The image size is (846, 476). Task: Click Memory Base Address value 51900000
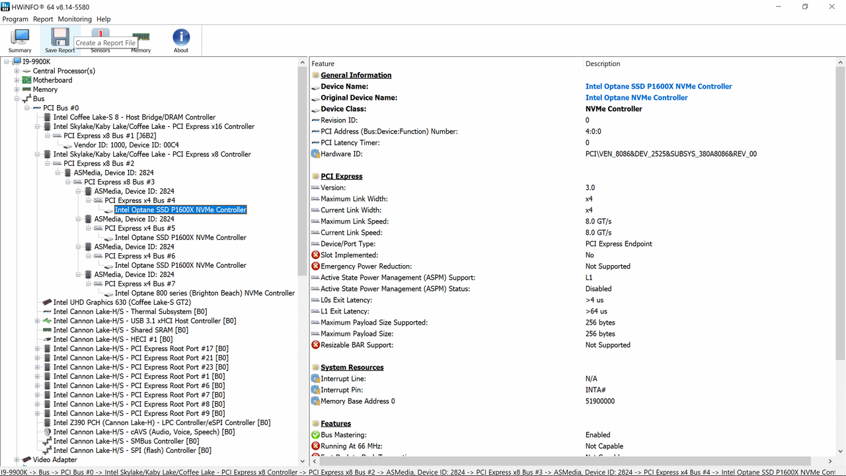(x=600, y=401)
